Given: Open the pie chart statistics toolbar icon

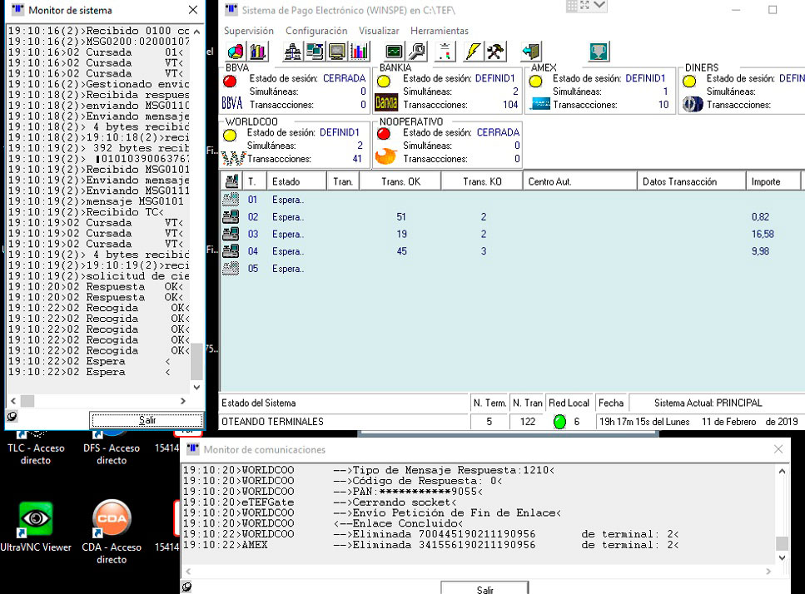Looking at the screenshot, I should point(236,52).
